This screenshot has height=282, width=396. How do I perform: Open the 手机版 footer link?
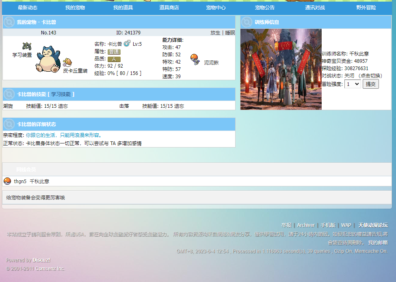(328, 225)
